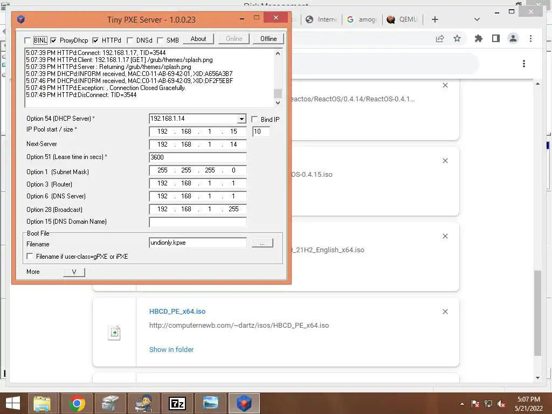The image size is (552, 414).
Task: Open the Chrome extensions puzzle icon
Action: (x=479, y=39)
